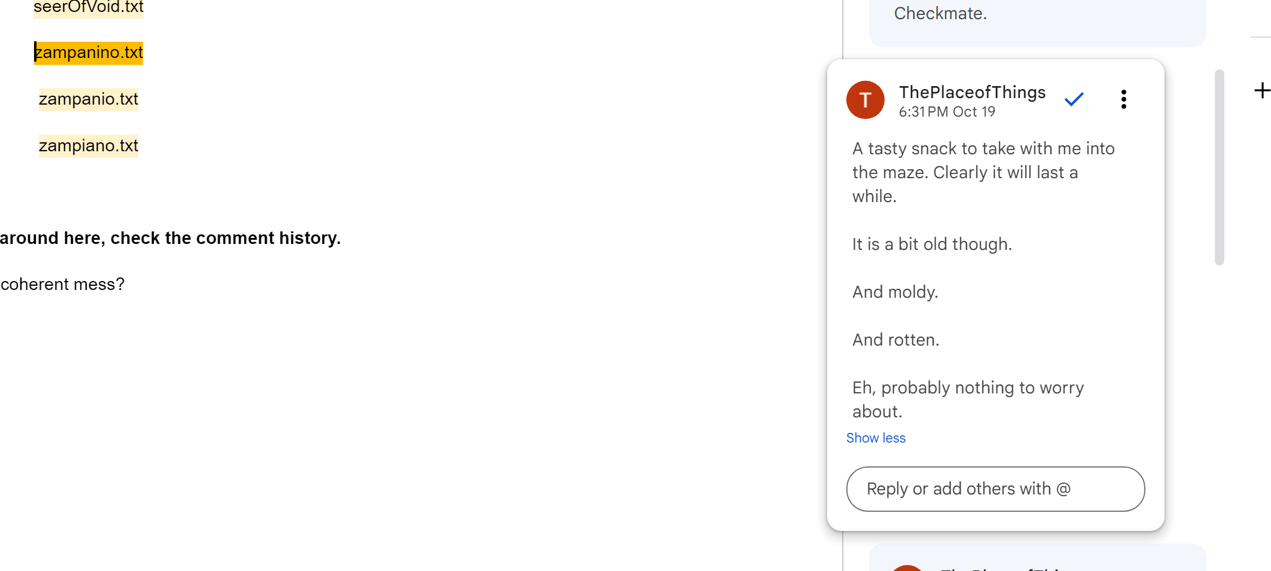Click the zampanio.txt highlighted text
Screen dimensions: 1271x571
(89, 99)
